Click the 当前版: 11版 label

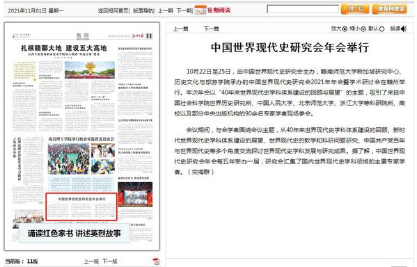point(22,261)
